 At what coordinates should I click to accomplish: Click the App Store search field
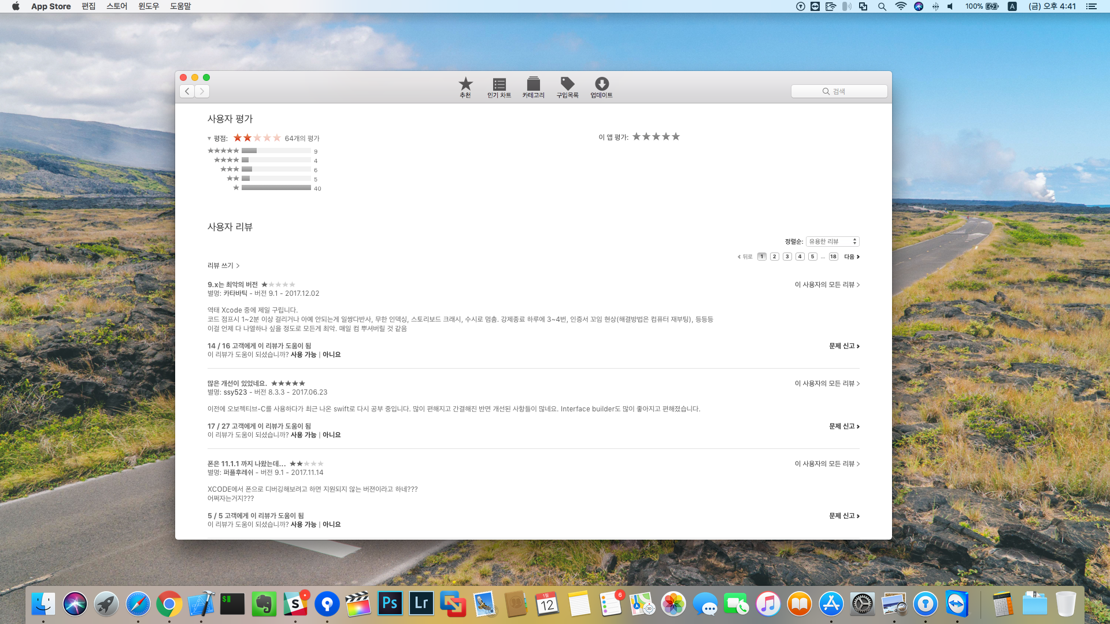[839, 91]
